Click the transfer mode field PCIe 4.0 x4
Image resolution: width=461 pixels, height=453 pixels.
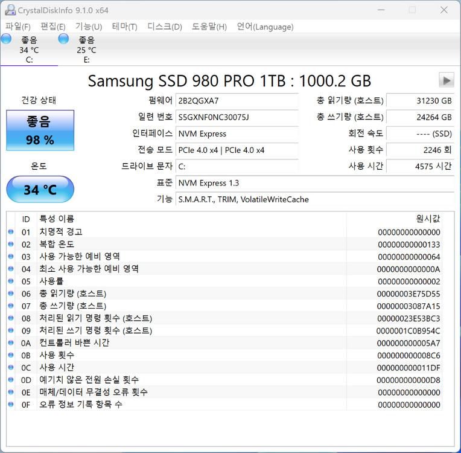point(237,150)
